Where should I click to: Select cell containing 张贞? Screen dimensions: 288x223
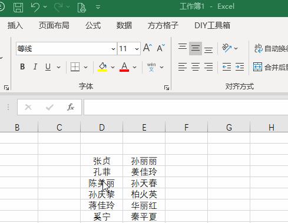click(x=102, y=161)
